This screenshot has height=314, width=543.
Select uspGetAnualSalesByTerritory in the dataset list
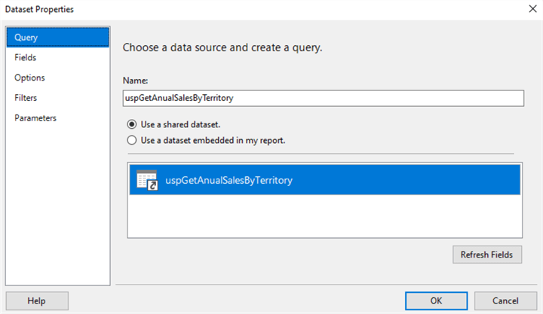(229, 180)
